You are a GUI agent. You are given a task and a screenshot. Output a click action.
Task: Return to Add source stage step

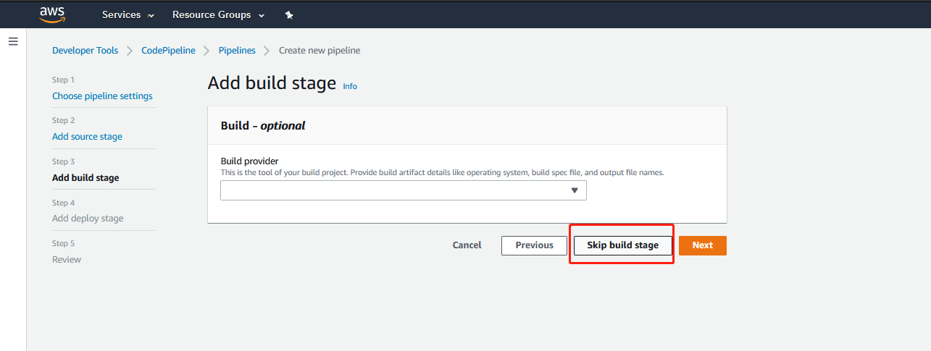(87, 137)
